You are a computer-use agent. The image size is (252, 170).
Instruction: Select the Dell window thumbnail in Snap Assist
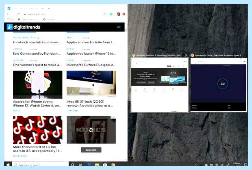tap(159, 85)
